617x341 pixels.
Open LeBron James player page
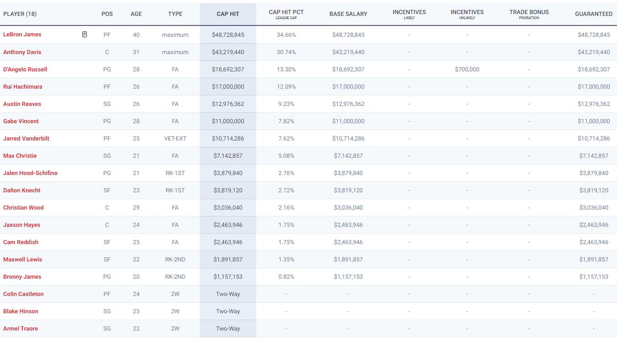coord(22,35)
